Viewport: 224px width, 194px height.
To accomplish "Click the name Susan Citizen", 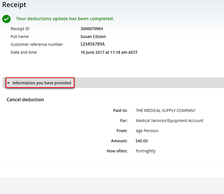I will [93, 37].
